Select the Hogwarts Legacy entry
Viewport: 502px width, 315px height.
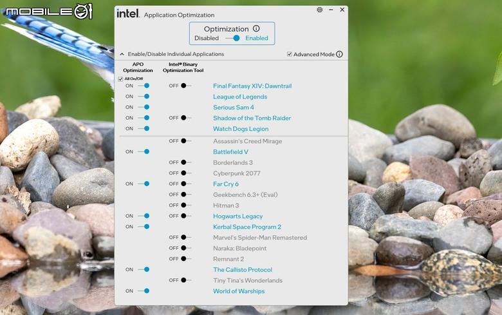[x=238, y=216]
